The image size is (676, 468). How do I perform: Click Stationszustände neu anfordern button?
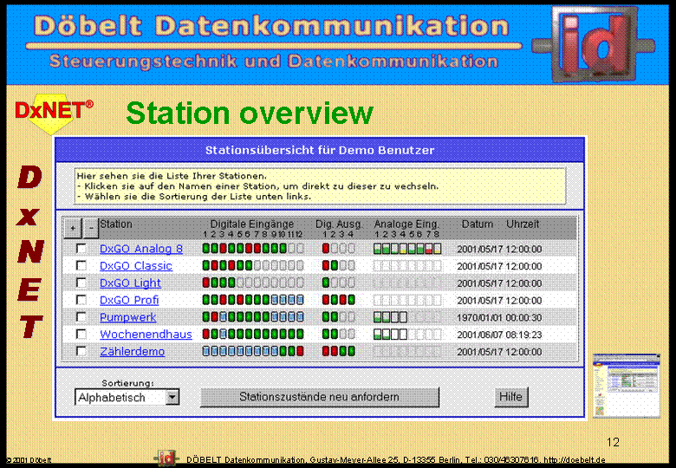point(320,397)
